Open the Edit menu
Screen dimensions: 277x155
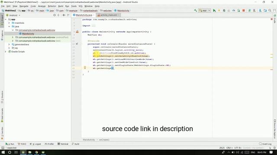pos(8,6)
